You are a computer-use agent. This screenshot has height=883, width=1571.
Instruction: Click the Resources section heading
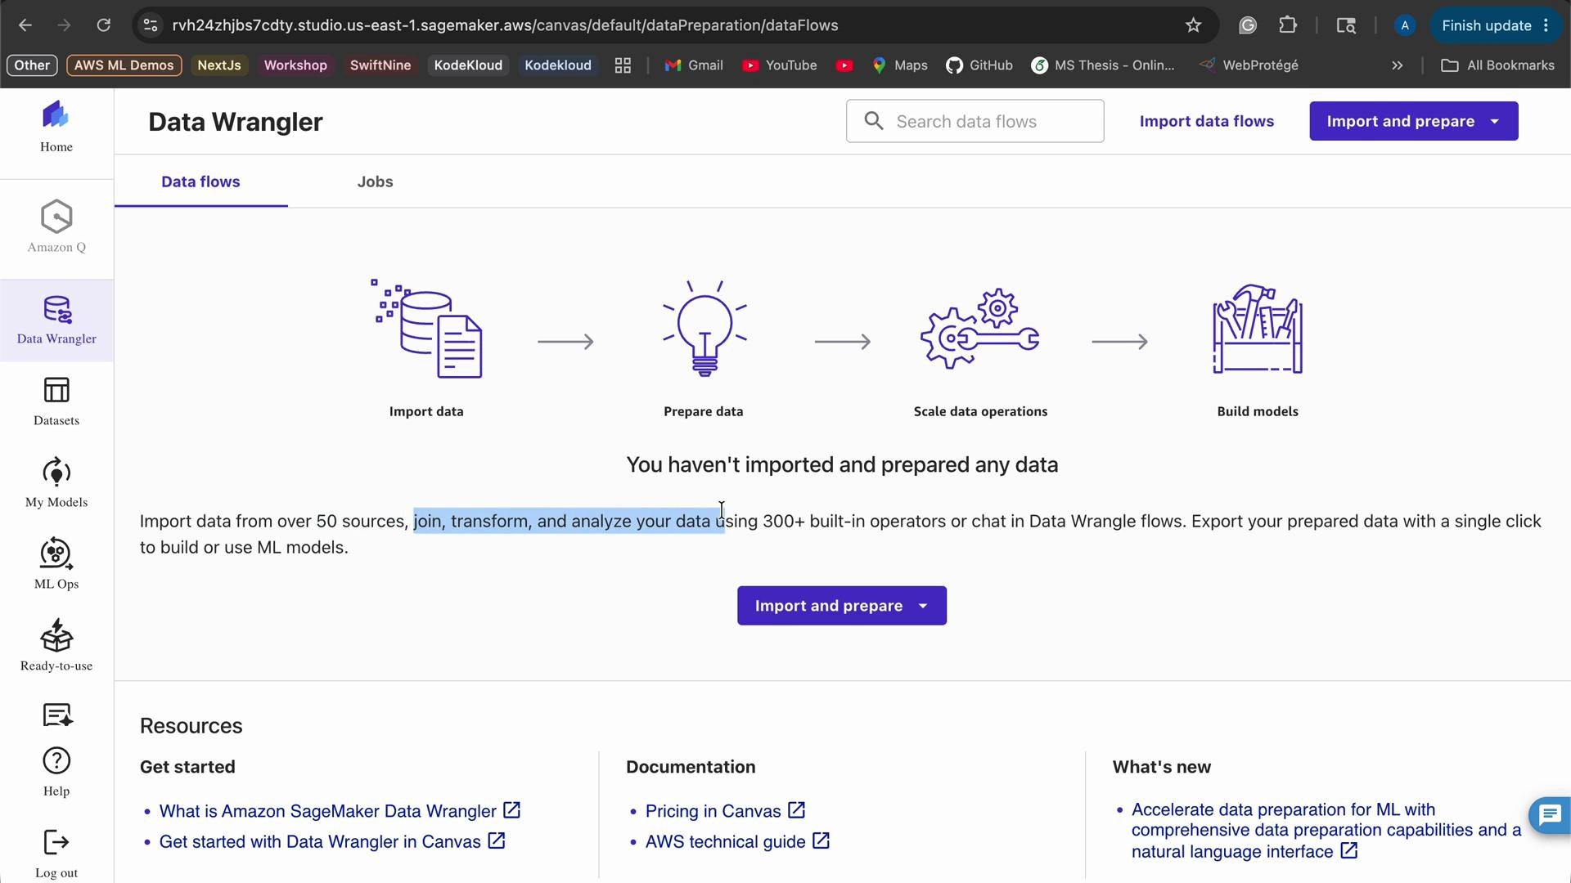click(191, 726)
